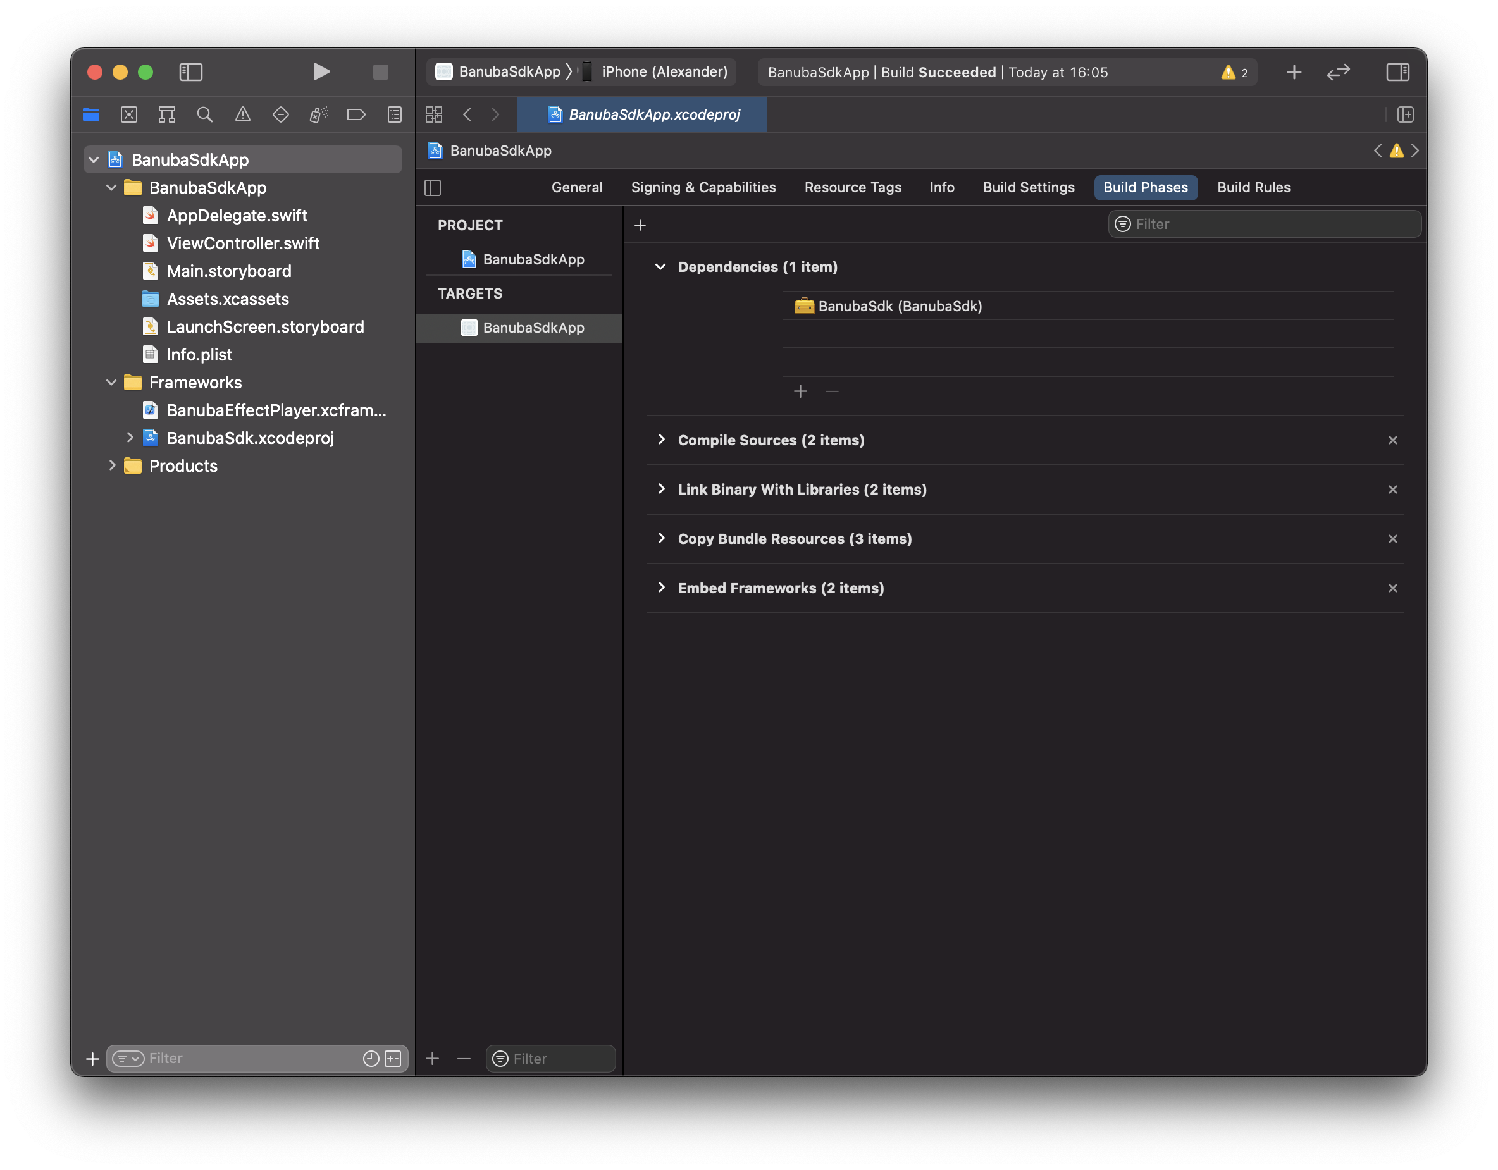The width and height of the screenshot is (1498, 1170).
Task: Delete the Link Binary With Libraries phase
Action: 1392,490
